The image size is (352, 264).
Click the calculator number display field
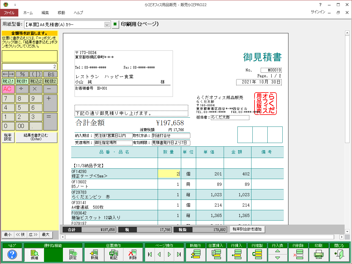coord(30,67)
